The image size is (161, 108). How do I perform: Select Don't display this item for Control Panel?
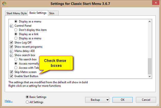pyautogui.click(x=16, y=30)
